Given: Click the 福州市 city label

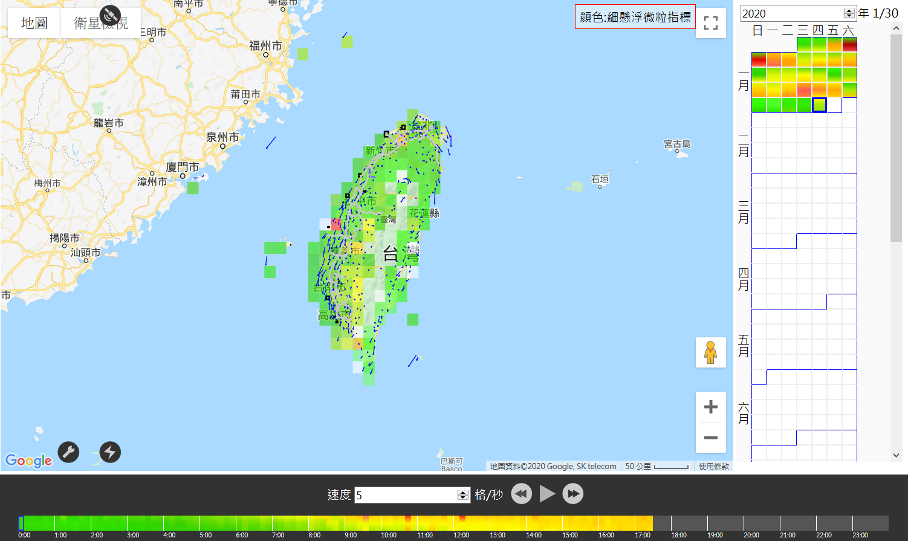Looking at the screenshot, I should [x=265, y=46].
